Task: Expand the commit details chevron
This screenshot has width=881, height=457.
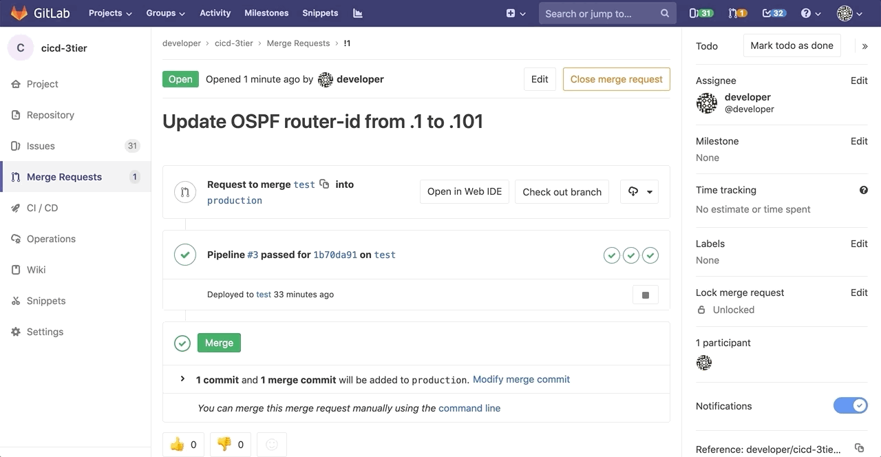Action: pos(182,379)
